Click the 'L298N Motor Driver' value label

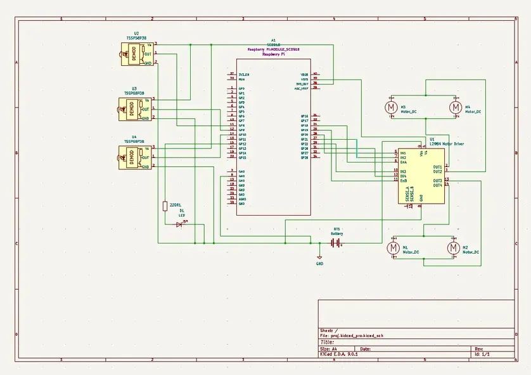pos(447,144)
